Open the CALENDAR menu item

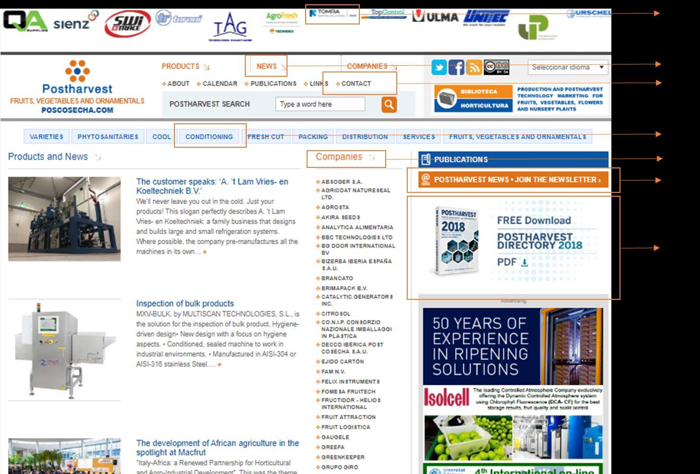(x=217, y=83)
